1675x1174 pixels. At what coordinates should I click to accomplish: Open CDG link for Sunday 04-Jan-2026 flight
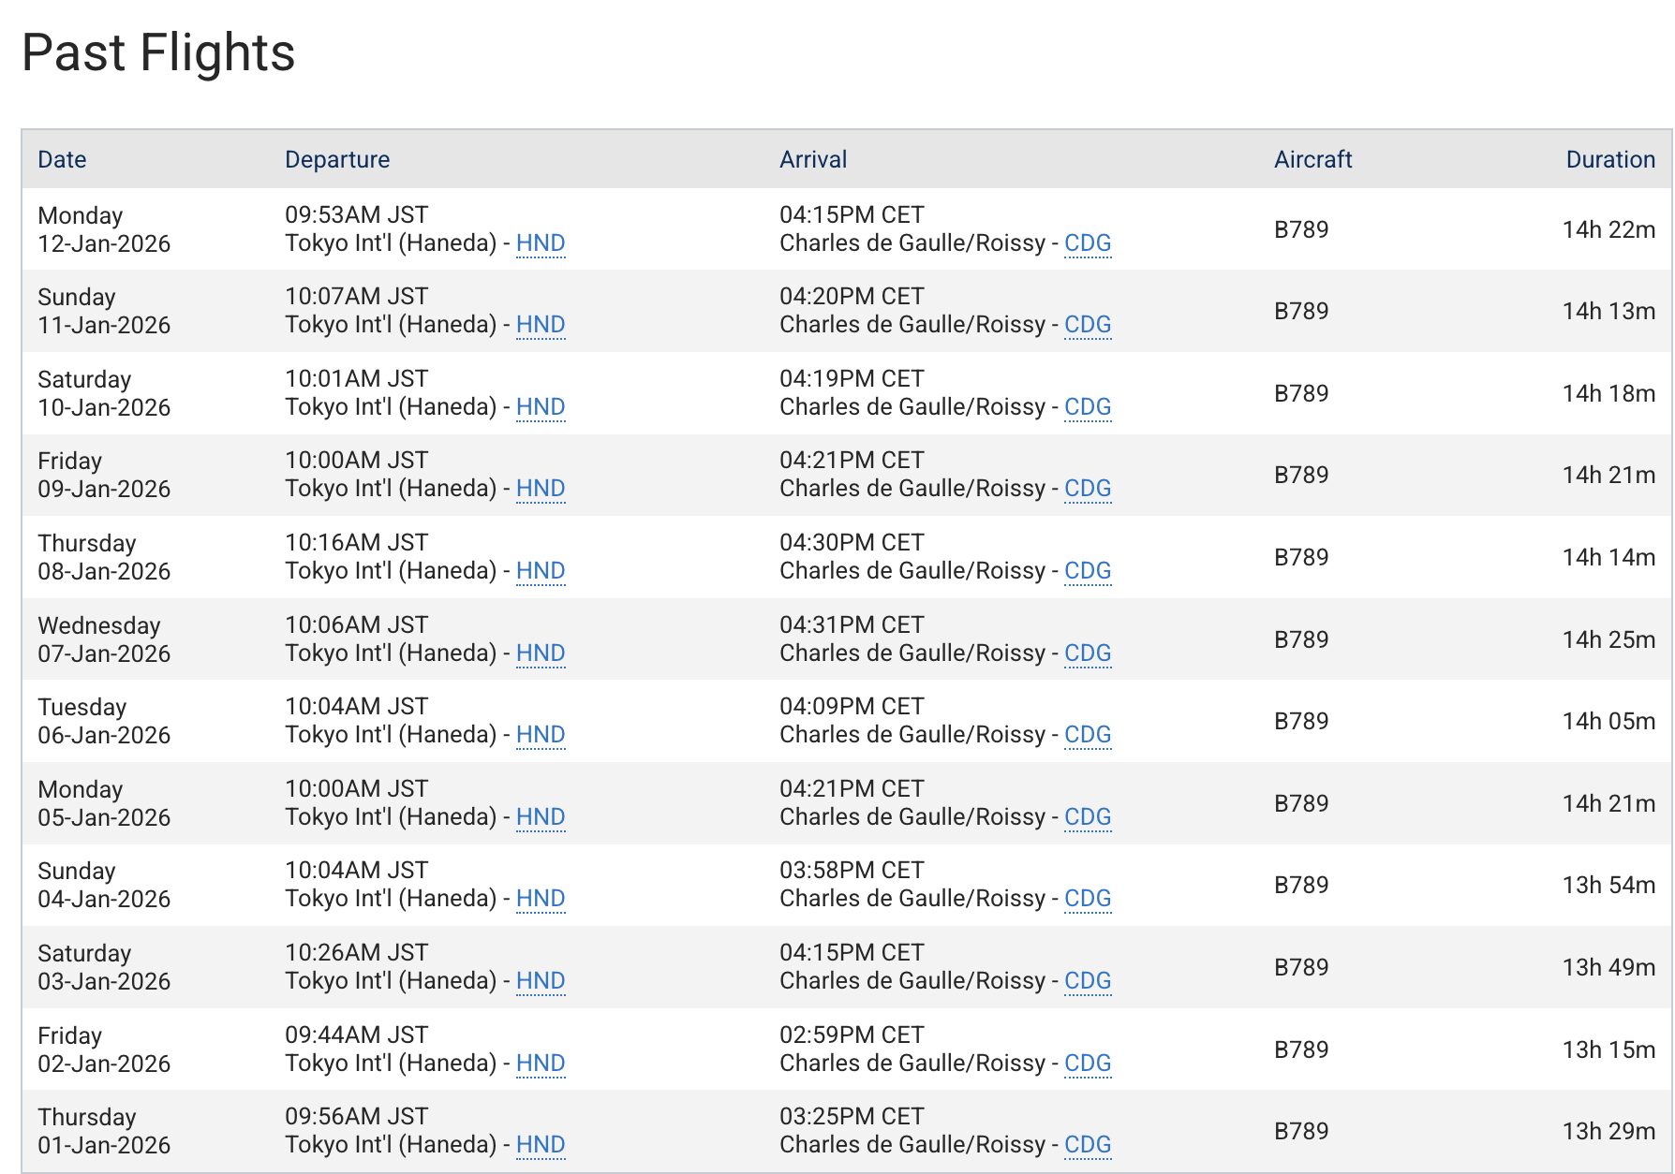pyautogui.click(x=1088, y=899)
